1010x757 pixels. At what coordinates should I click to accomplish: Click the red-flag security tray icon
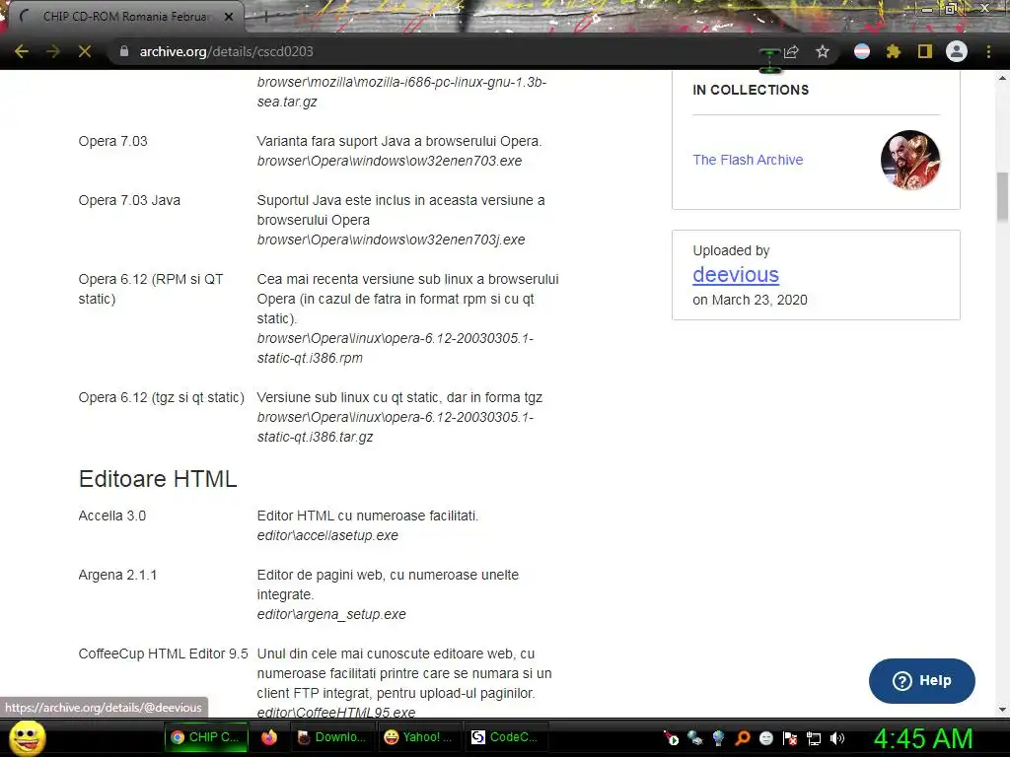pos(790,738)
